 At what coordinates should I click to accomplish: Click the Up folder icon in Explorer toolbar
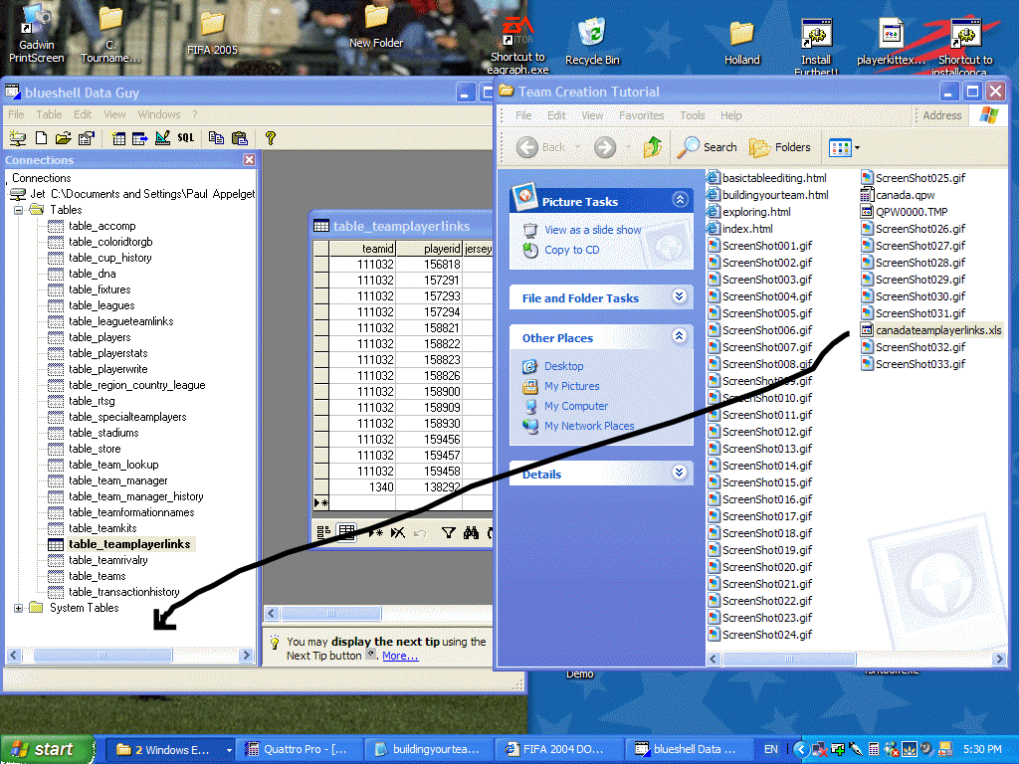pos(653,147)
